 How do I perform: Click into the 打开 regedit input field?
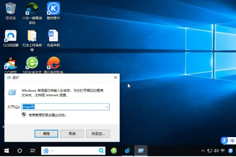point(65,107)
